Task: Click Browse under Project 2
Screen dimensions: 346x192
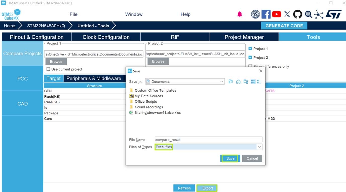Action: pyautogui.click(x=158, y=61)
